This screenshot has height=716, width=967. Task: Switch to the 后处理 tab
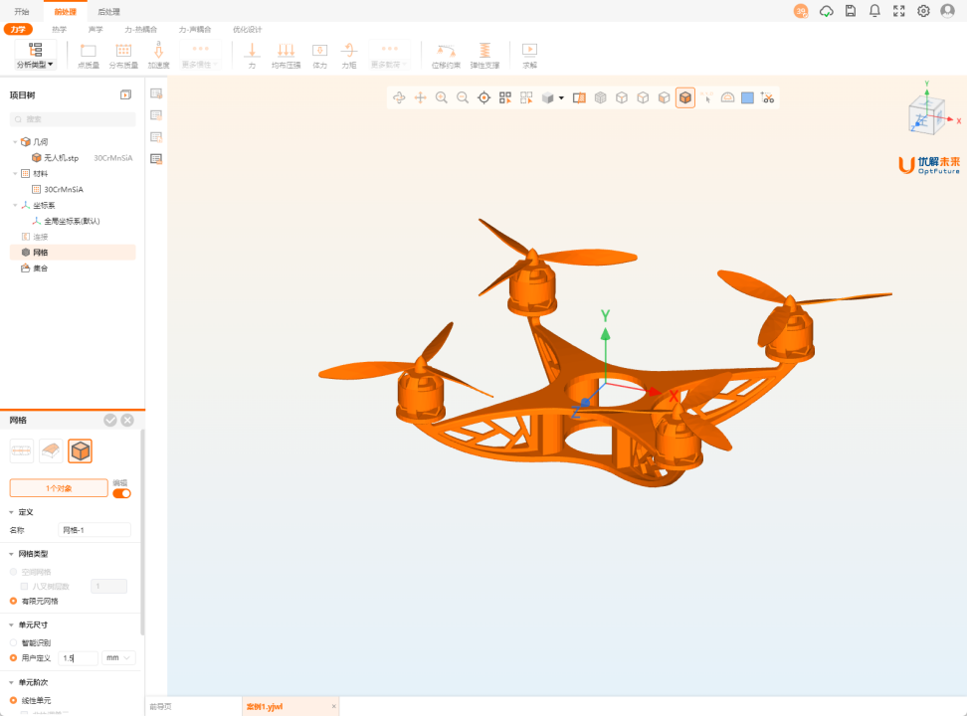pos(108,12)
